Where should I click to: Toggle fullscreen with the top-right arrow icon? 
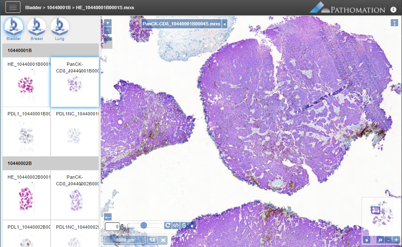coord(394,23)
